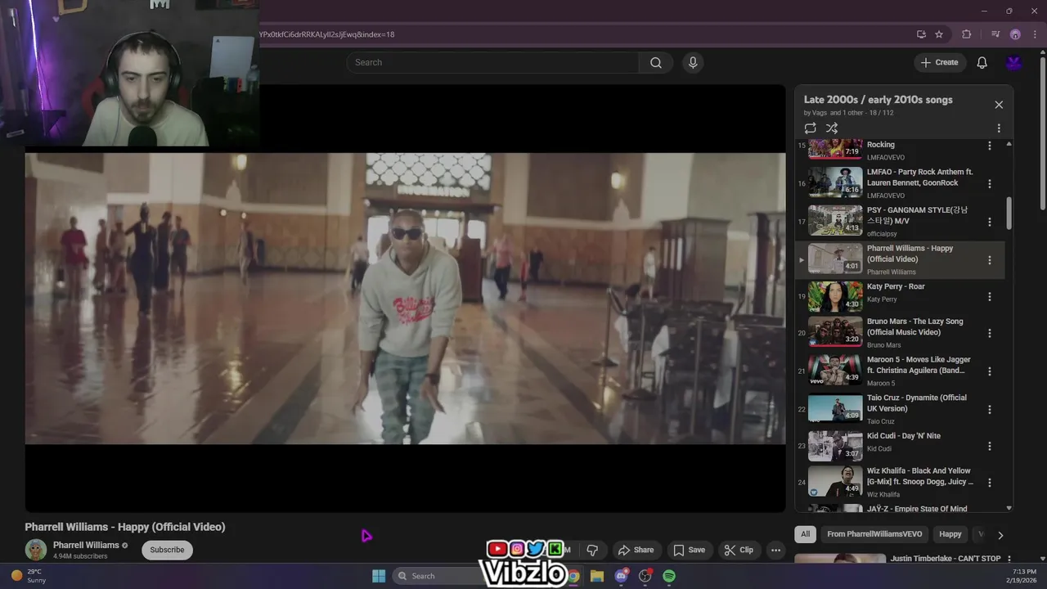Click the Pharrell Williams channel name link
Viewport: 1047px width, 589px height.
(x=86, y=545)
